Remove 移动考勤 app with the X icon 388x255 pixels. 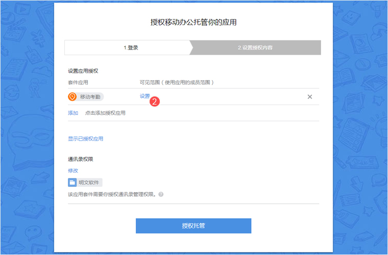(x=309, y=97)
